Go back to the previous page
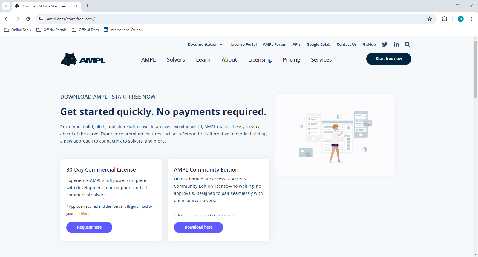Viewport: 478px width, 257px height. pos(7,19)
